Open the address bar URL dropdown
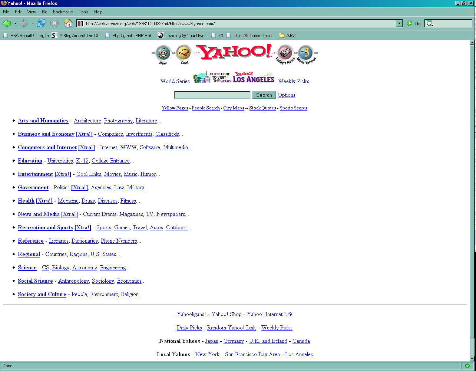 [399, 23]
